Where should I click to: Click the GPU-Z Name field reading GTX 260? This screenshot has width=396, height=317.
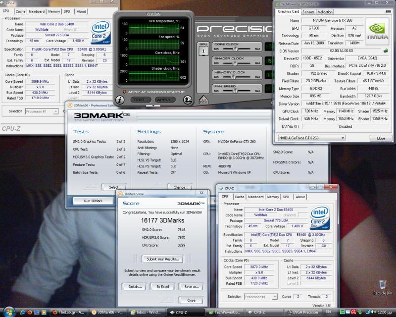tap(332, 20)
